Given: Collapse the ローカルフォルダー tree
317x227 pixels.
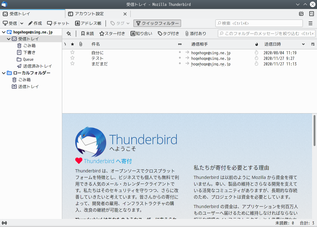Looking at the screenshot, I should click(x=4, y=73).
